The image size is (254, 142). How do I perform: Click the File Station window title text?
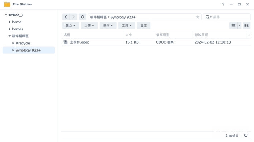point(22,4)
